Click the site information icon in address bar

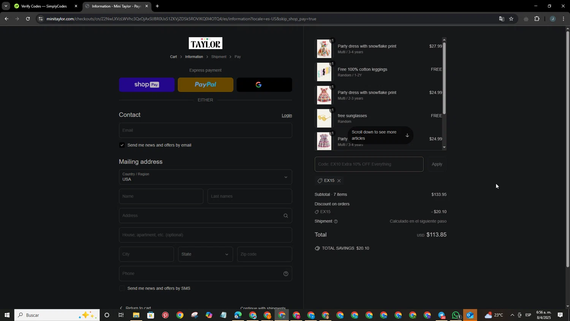(41, 19)
